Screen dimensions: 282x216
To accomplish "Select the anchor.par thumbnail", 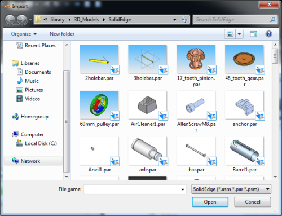I will pyautogui.click(x=244, y=105).
